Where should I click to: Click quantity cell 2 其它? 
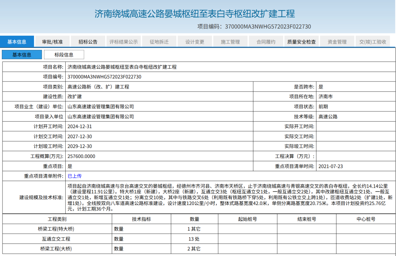194,249
